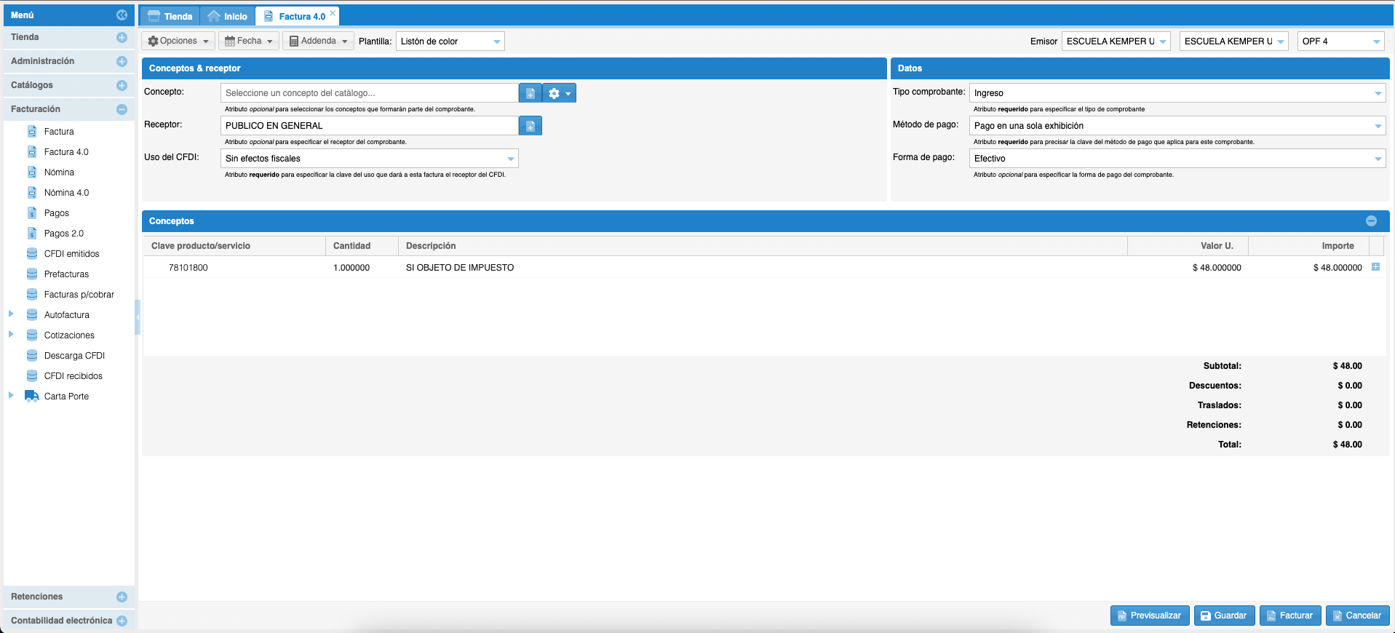
Task: Expand the Retenciones menu section
Action: [x=122, y=597]
